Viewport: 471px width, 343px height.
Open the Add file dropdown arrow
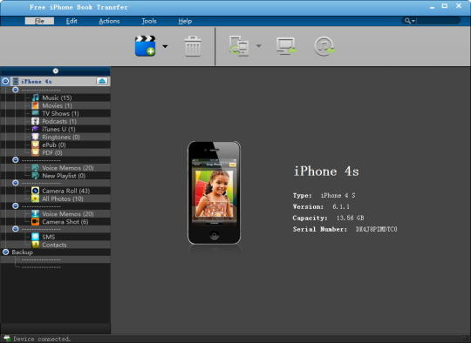click(x=165, y=46)
